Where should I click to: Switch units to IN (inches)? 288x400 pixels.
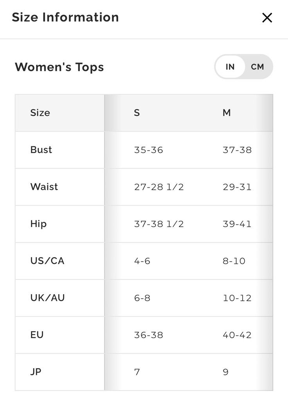click(230, 67)
